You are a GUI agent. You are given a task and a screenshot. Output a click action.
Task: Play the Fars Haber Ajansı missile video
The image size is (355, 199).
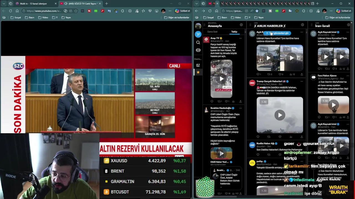333,105
